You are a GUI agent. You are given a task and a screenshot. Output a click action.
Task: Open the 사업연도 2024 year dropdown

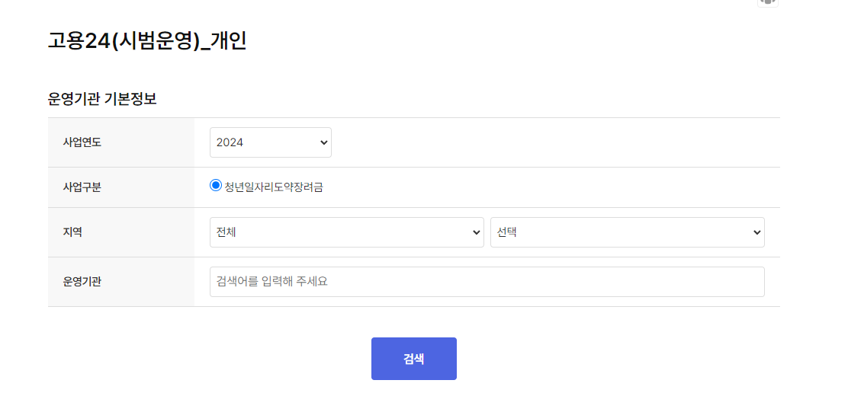tap(271, 142)
